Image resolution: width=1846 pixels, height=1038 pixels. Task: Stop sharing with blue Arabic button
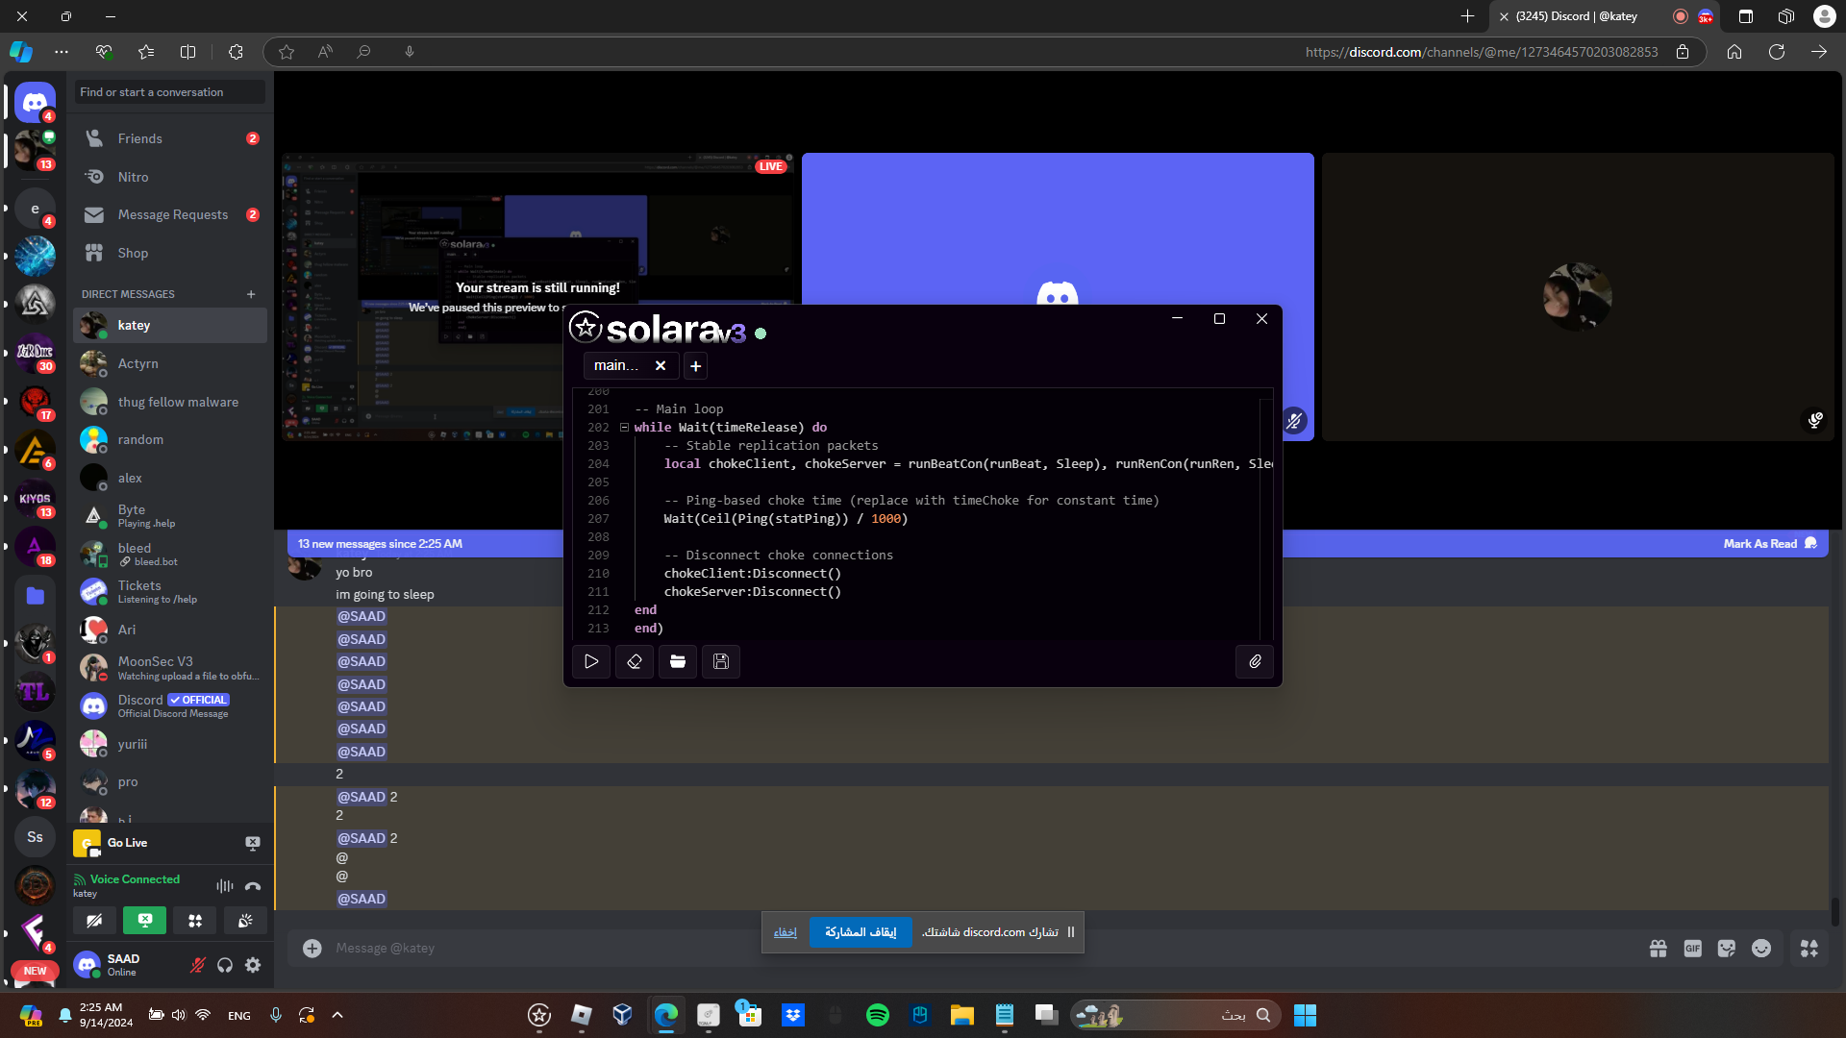[x=861, y=932]
